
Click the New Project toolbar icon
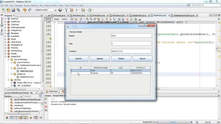pyautogui.click(x=8, y=10)
